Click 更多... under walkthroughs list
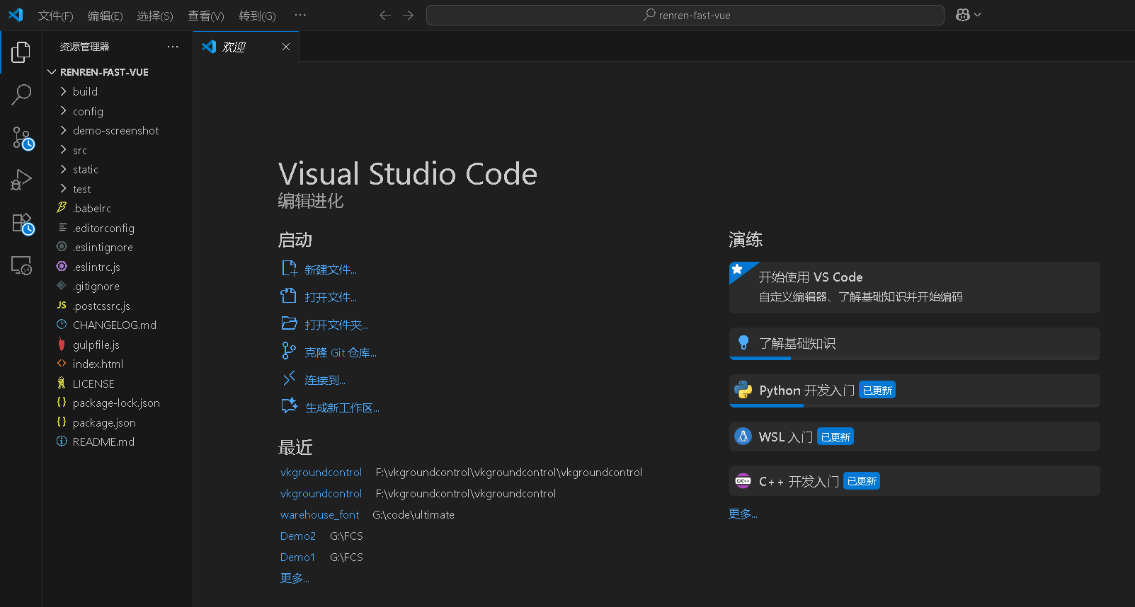Screen dimensions: 1135x607 point(743,514)
